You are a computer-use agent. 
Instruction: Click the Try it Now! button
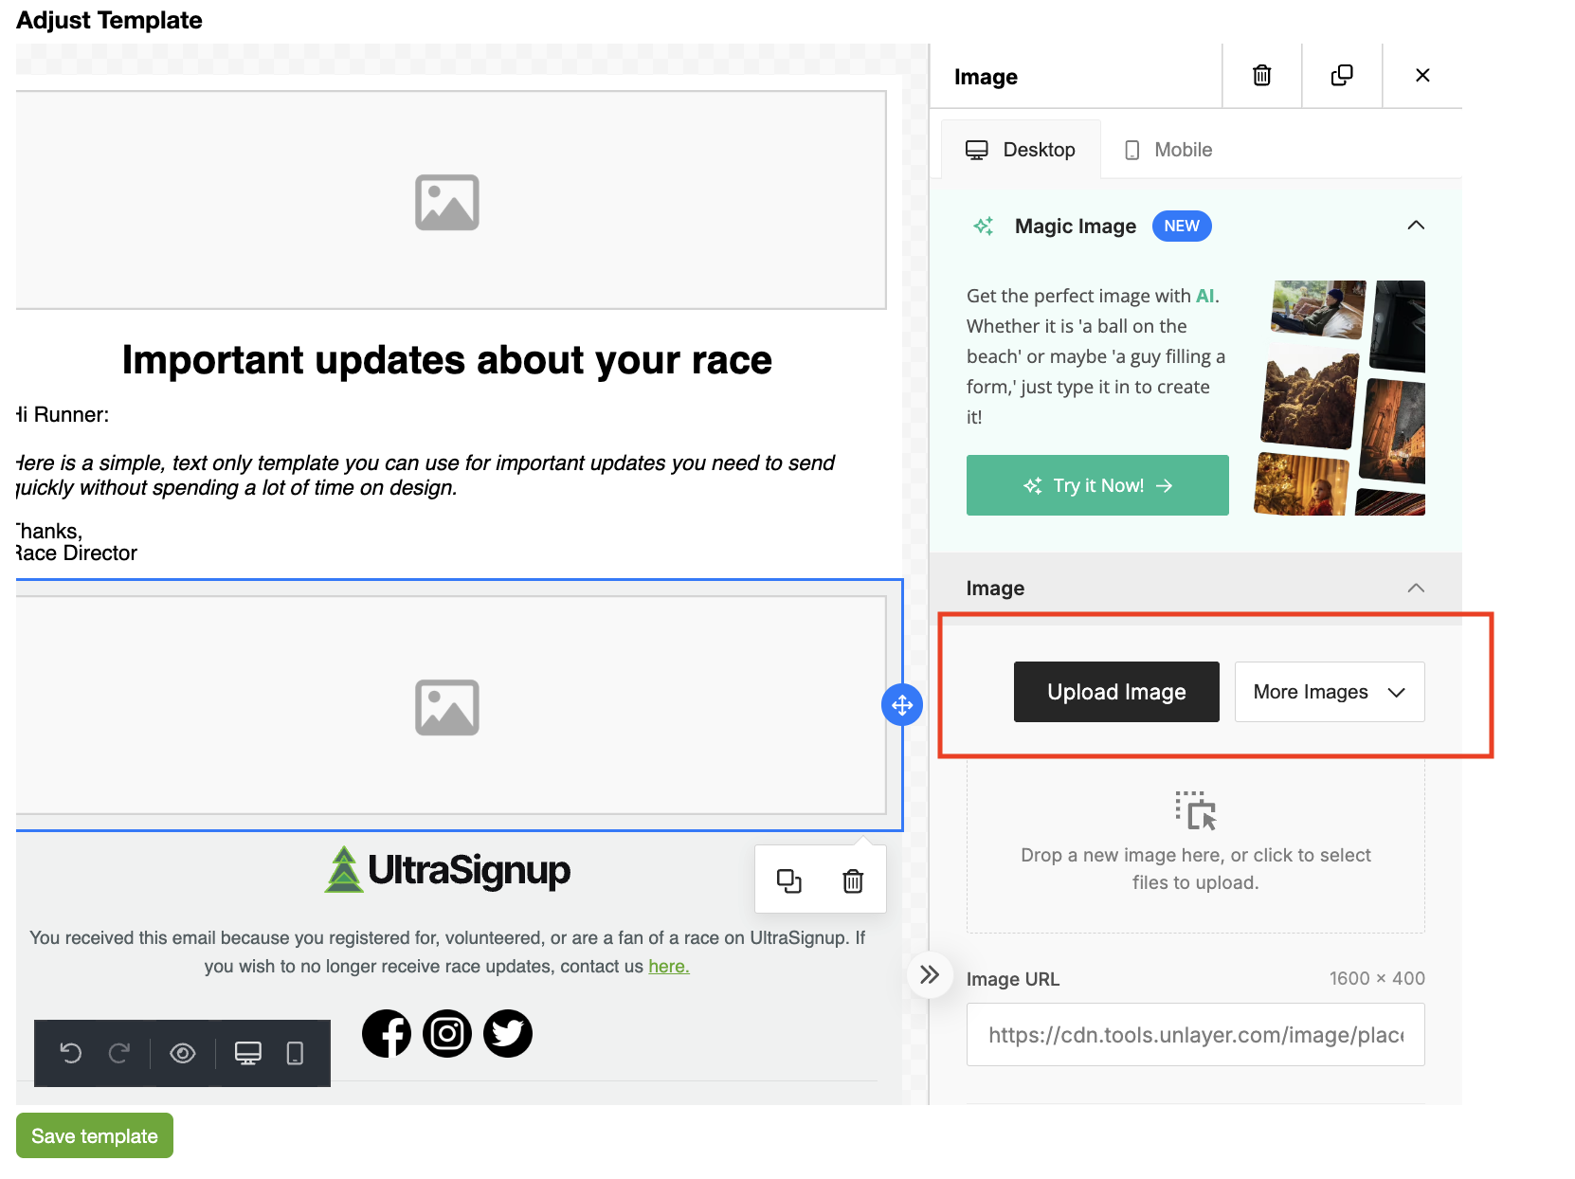[1097, 485]
